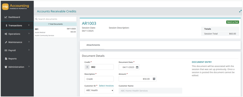
Task: Open the Customer ID dropdown
Action: coord(99,90)
